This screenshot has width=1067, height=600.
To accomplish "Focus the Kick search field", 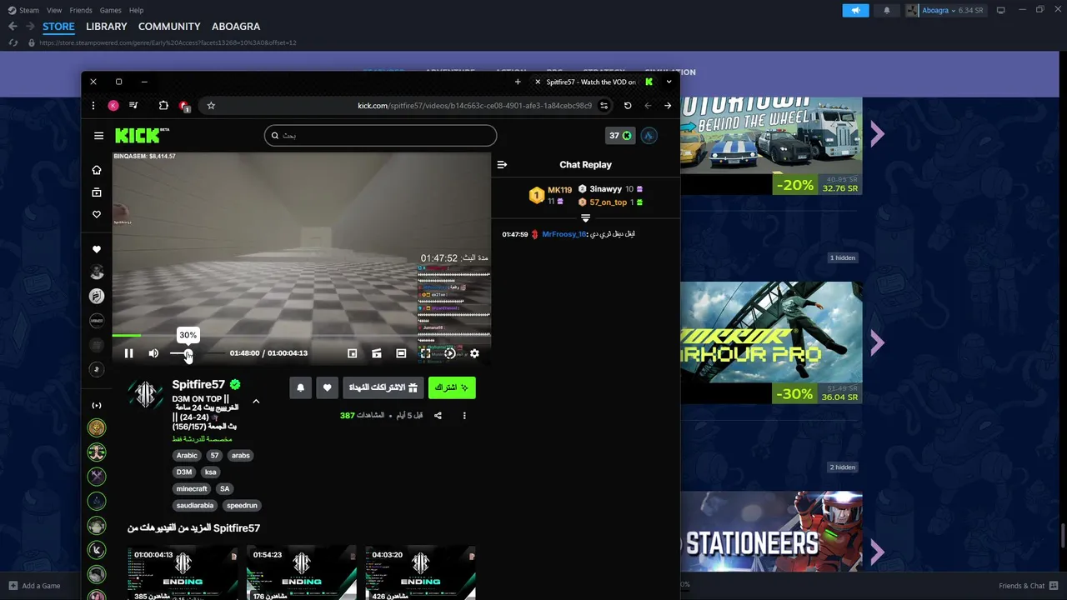I will click(x=380, y=135).
